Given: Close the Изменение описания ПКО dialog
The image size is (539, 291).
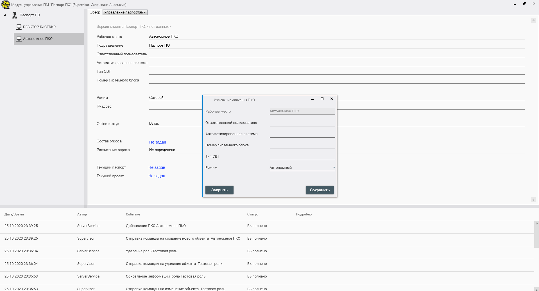Looking at the screenshot, I should tap(332, 99).
